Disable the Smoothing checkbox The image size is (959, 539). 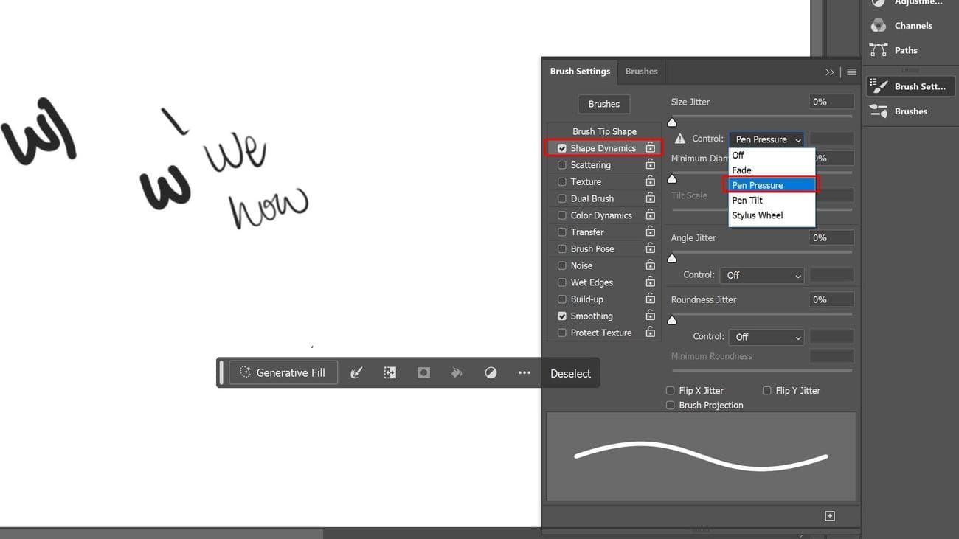(562, 316)
